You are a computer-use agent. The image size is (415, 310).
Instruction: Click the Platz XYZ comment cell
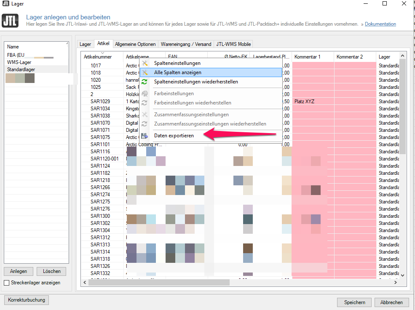313,102
